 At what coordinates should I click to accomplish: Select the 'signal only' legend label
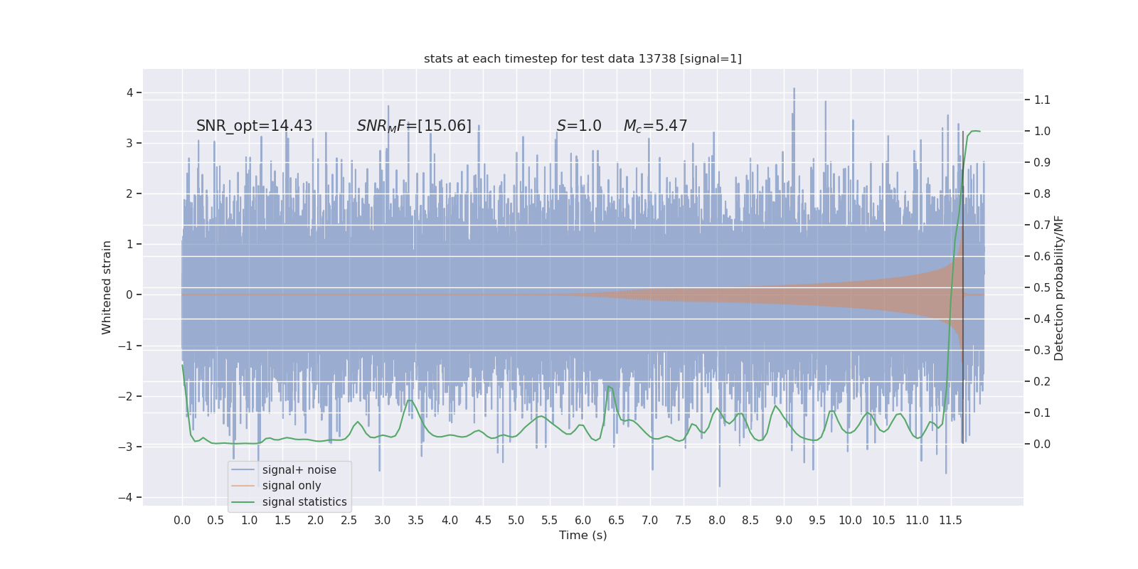[292, 486]
